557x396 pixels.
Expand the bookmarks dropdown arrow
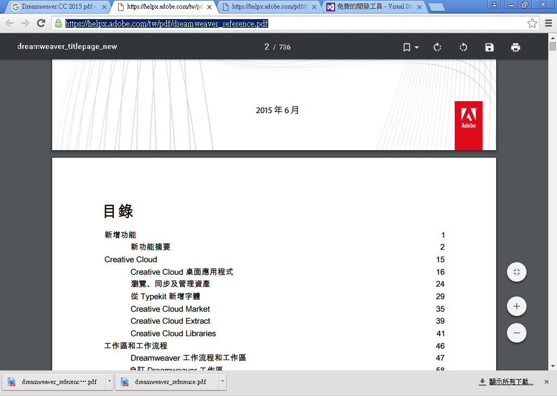(417, 47)
